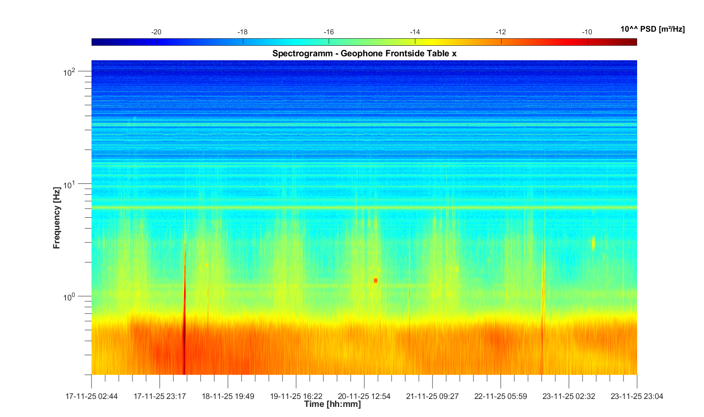704x417 pixels.
Task: Pick the -12 tick on the colorbar
Action: [x=501, y=32]
